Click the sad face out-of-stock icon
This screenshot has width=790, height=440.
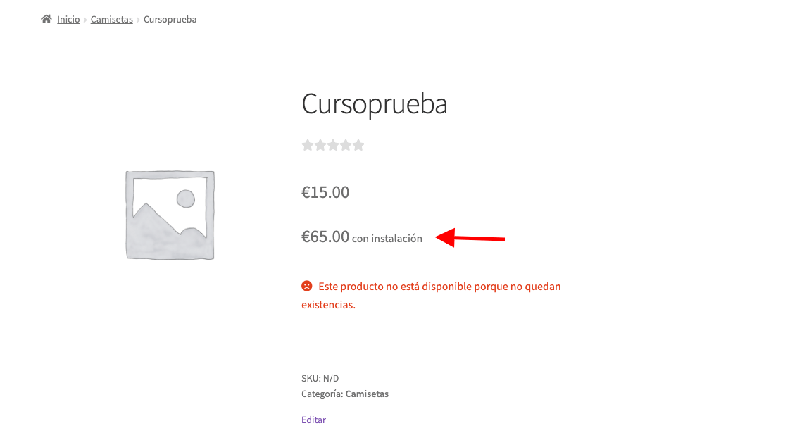307,286
